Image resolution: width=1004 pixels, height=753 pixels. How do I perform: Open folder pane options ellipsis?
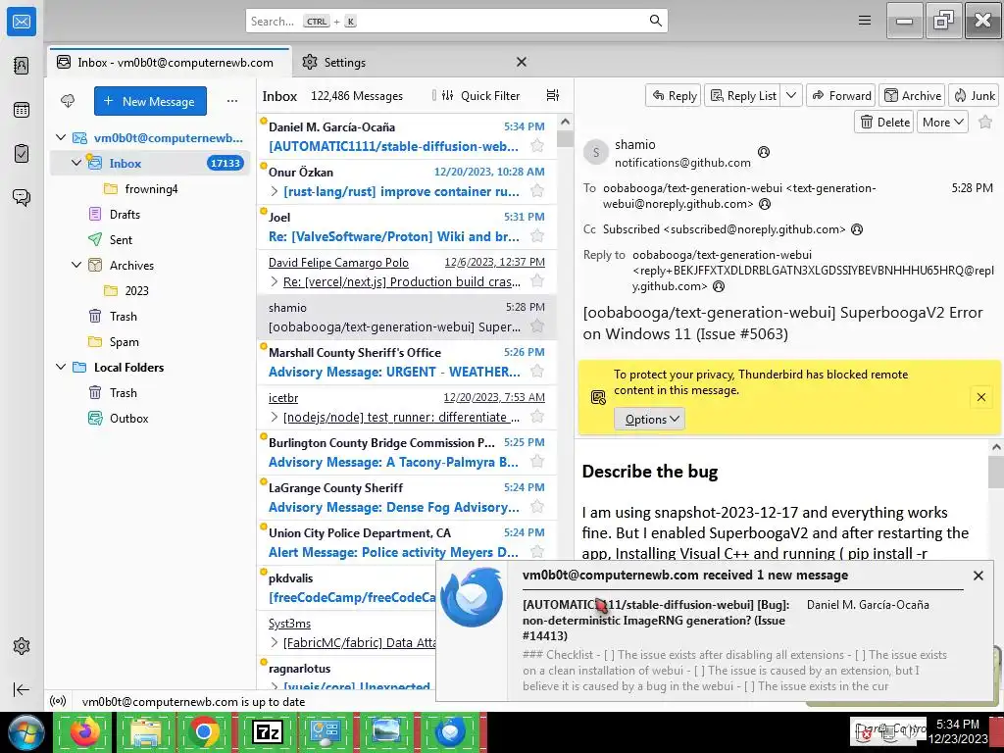coord(231,101)
